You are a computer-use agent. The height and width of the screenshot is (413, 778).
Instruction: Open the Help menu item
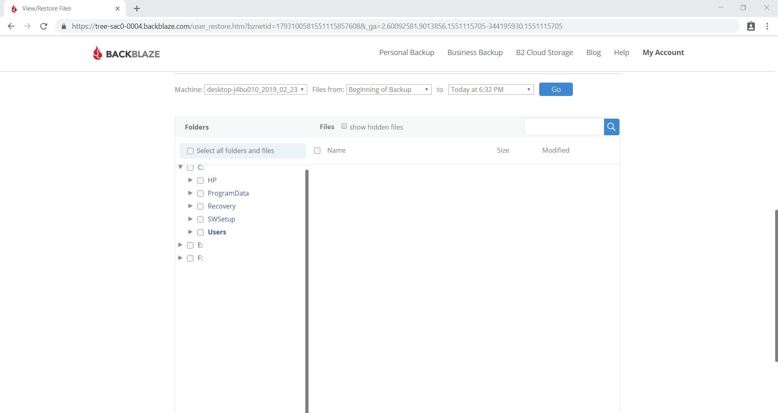click(622, 53)
